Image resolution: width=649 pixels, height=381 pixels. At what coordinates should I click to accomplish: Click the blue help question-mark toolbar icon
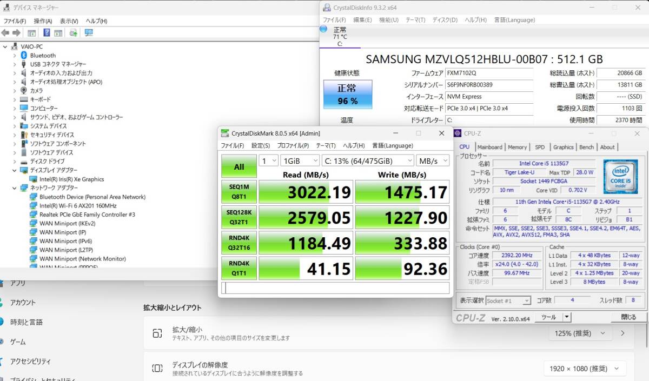[x=47, y=33]
